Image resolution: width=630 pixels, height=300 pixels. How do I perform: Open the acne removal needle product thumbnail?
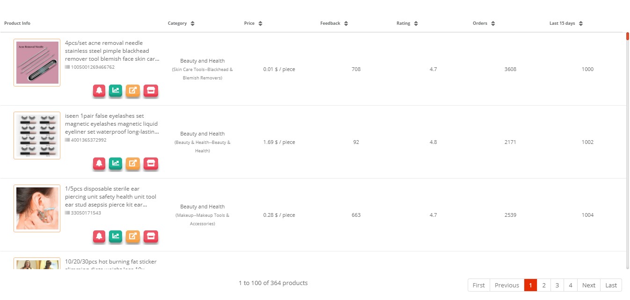[37, 62]
